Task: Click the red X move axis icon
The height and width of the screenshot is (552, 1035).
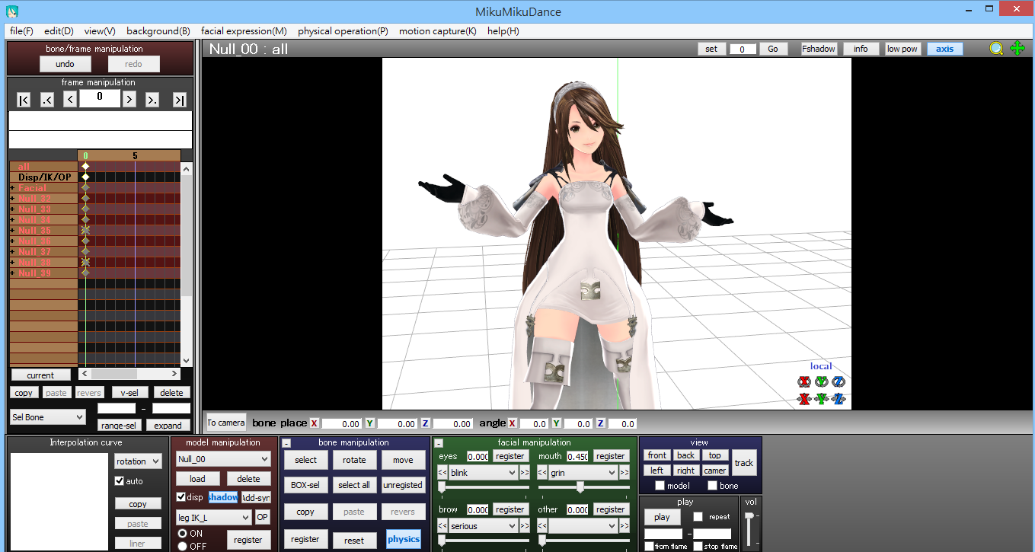Action: click(803, 398)
